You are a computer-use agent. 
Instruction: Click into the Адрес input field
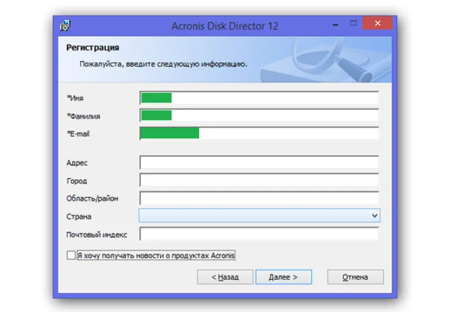point(259,163)
